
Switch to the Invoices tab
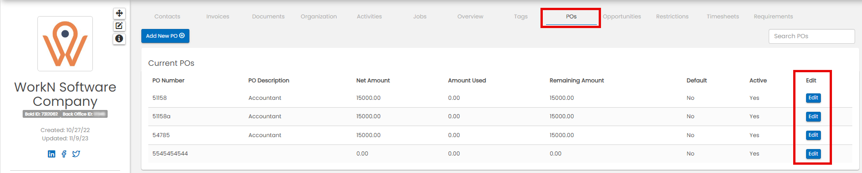point(218,17)
